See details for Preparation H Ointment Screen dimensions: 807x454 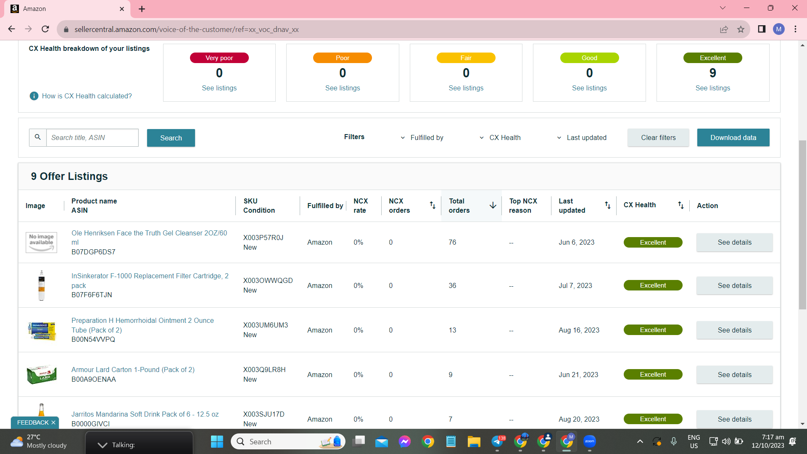click(735, 330)
